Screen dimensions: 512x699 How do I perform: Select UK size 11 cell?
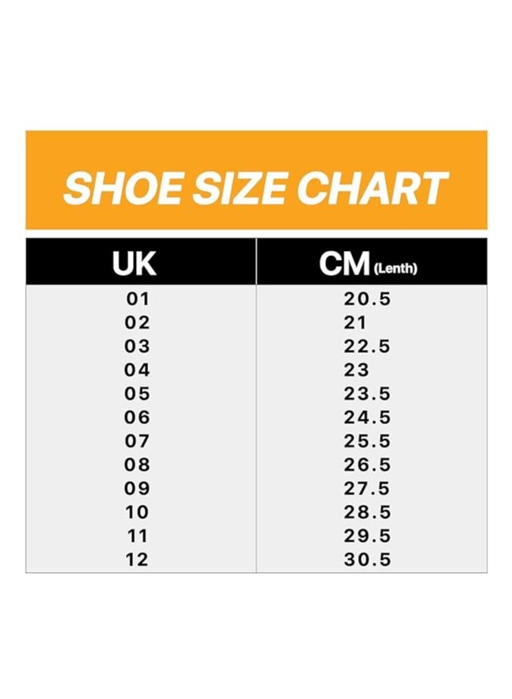coord(138,537)
